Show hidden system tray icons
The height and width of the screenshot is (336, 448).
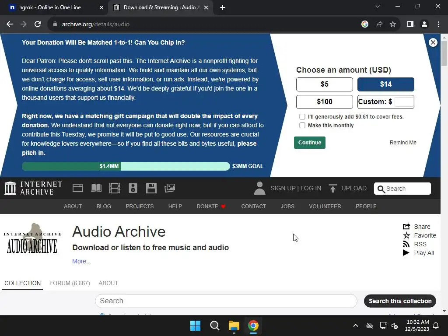point(356,325)
